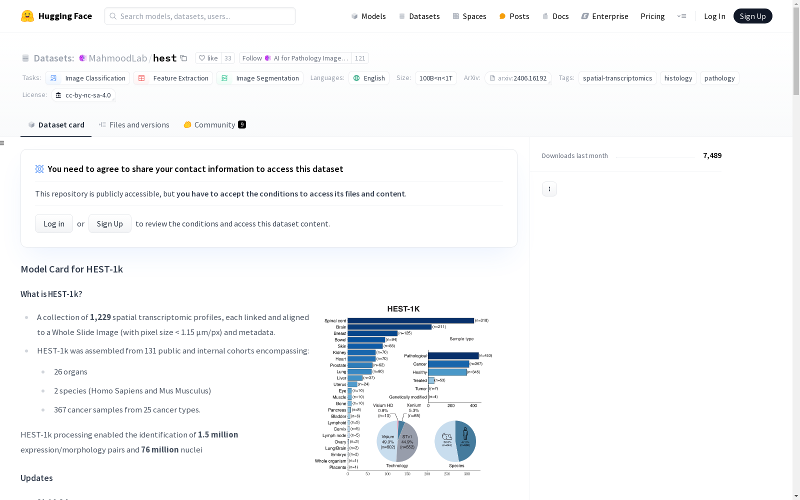
Task: Click '2 species (Homo Sapiens and Mus Musculus)'
Action: point(132,390)
